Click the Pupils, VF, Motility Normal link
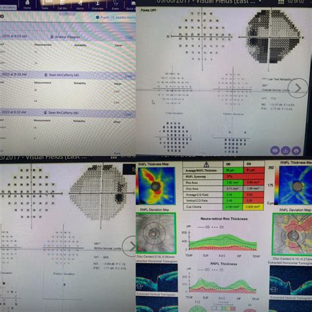The width and height of the screenshot is (312, 312). 118,17
